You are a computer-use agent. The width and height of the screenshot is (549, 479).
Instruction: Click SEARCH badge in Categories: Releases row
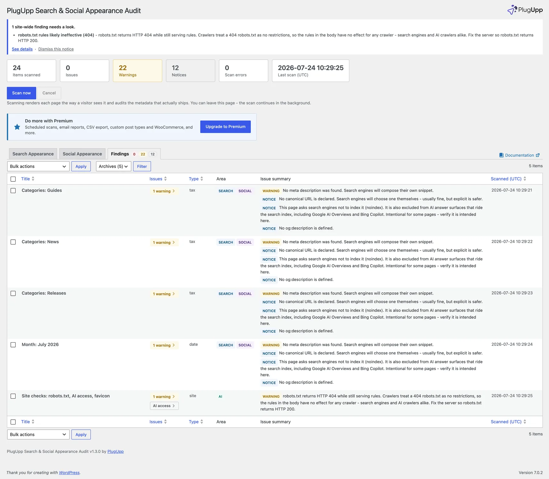[226, 294]
